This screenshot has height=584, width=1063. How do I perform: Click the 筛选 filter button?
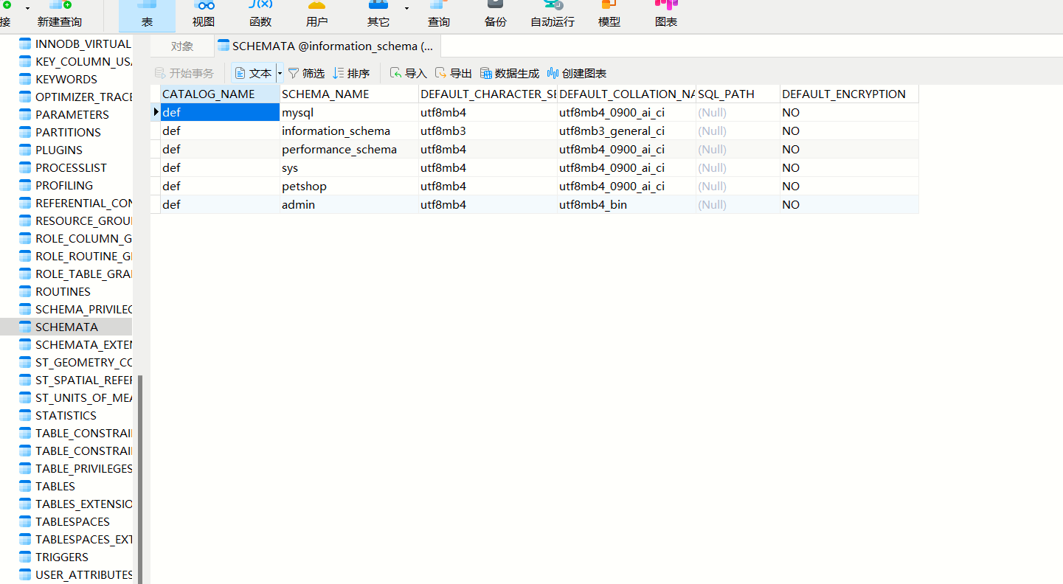(x=306, y=73)
